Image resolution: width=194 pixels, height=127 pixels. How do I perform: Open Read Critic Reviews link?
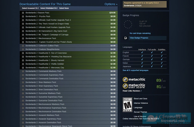[x=132, y=91]
